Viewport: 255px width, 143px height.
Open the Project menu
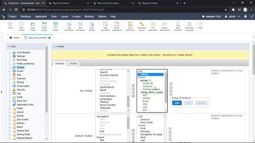[12, 17]
